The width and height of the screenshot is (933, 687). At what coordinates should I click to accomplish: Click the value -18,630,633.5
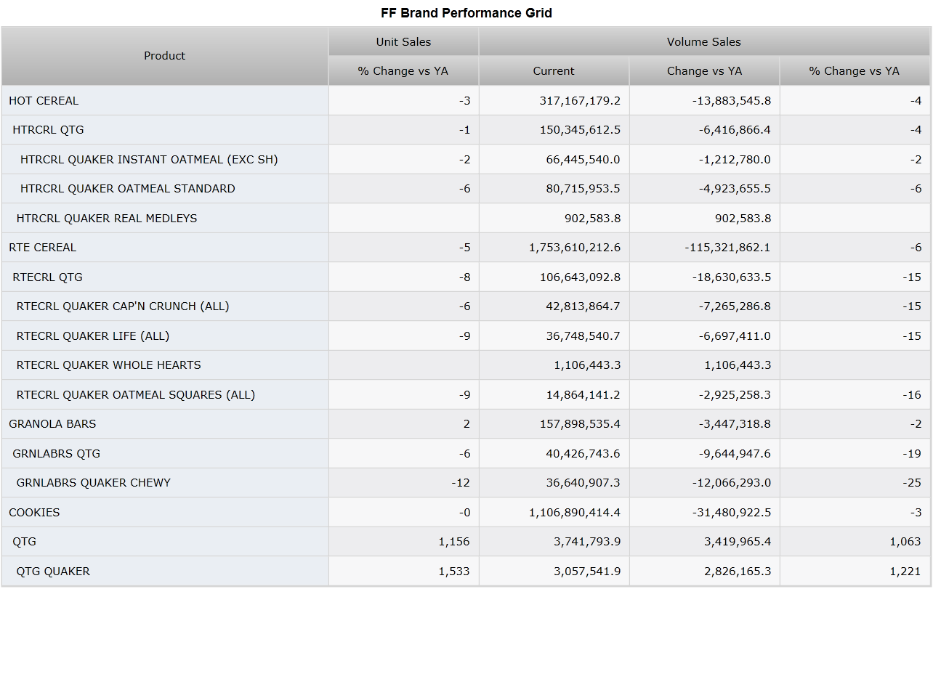732,277
